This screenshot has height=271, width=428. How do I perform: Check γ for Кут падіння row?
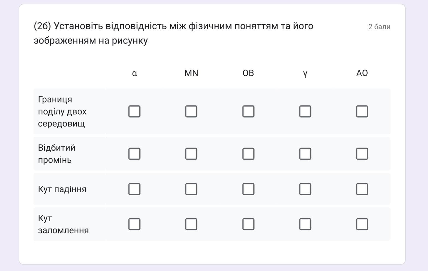click(x=305, y=189)
